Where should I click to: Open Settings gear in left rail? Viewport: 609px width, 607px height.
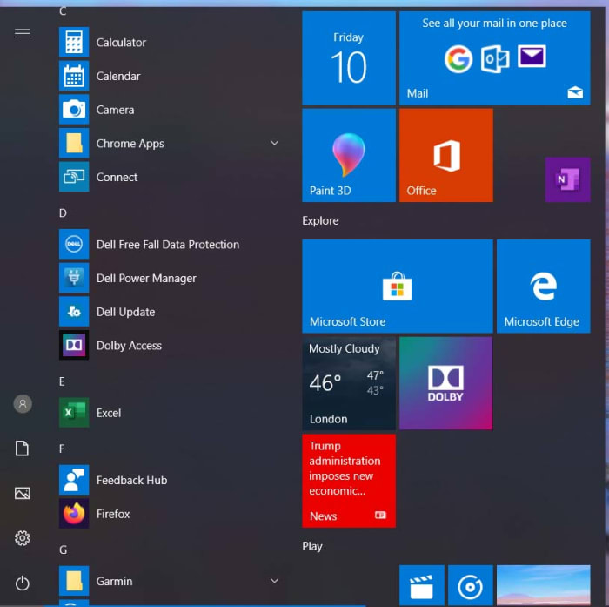pos(23,538)
